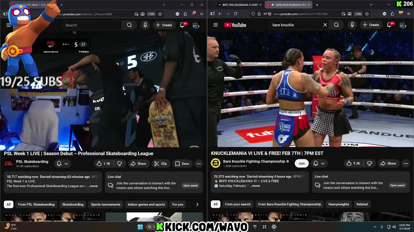List all tabs in right browser
414x232 pixels.
pyautogui.click(x=371, y=5)
